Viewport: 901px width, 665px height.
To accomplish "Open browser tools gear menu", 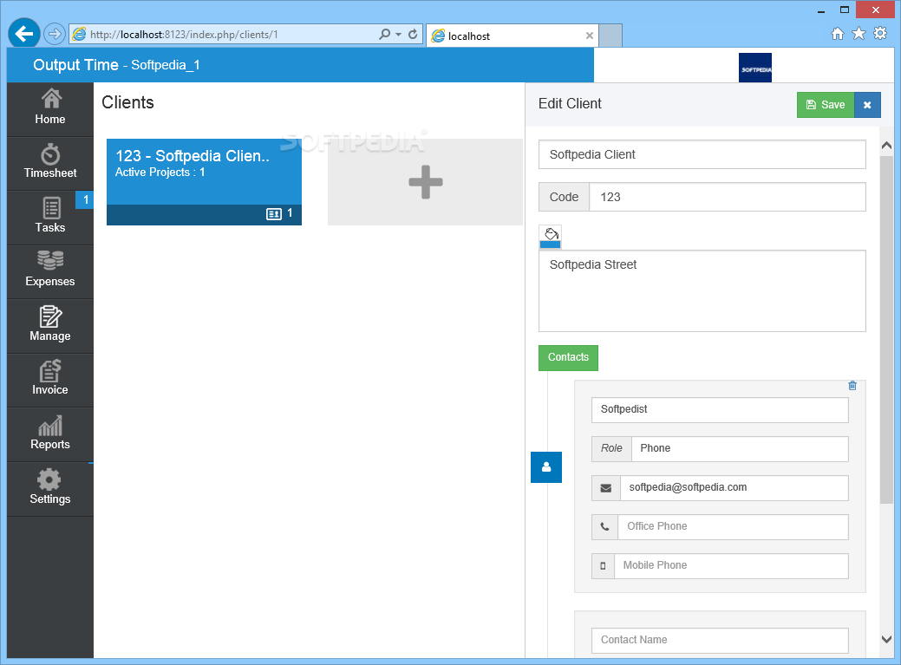I will point(879,33).
